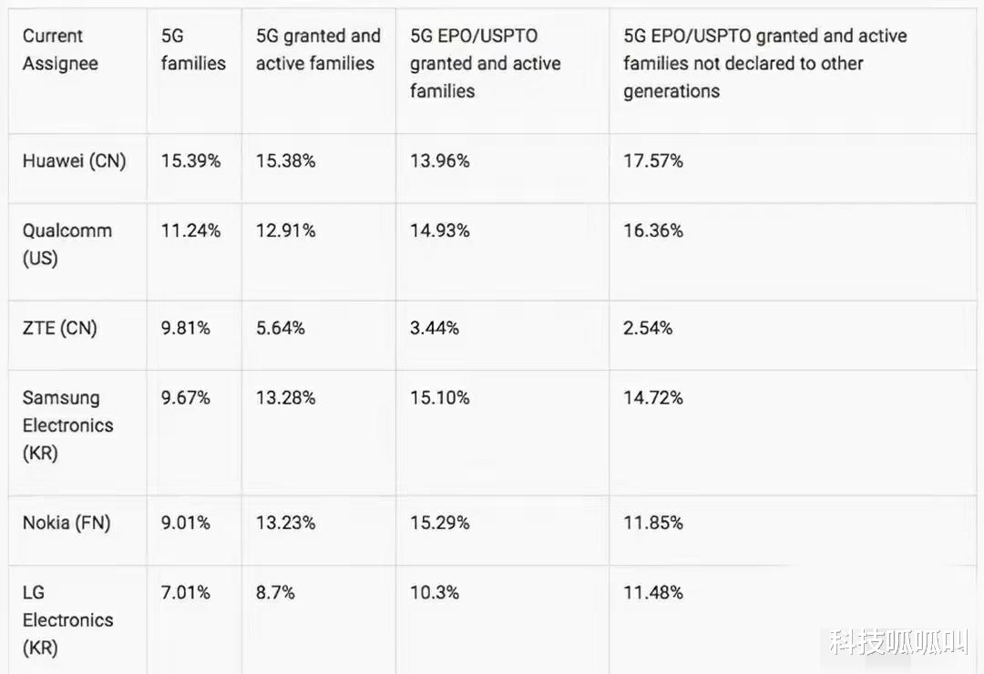Select the ZTE (CN) row label
This screenshot has width=984, height=674.
click(x=59, y=328)
